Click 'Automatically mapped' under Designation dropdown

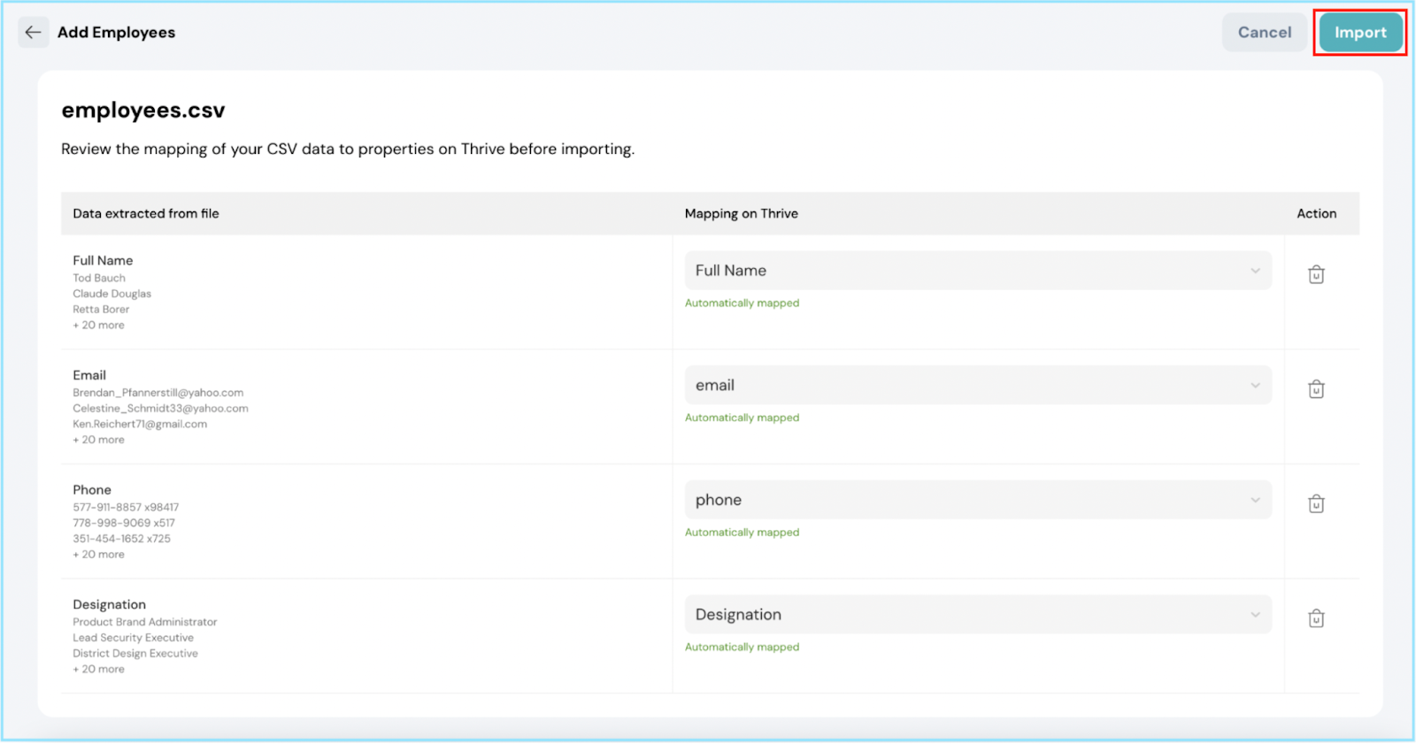(743, 648)
